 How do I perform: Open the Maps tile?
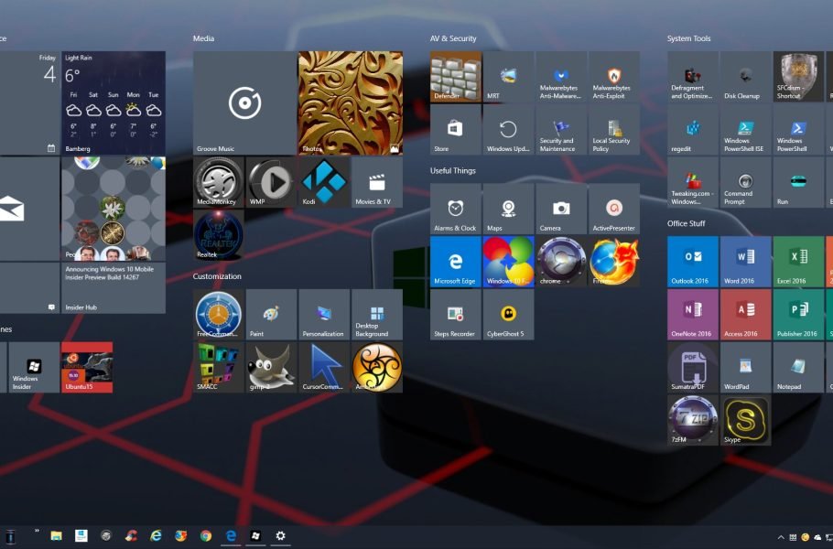508,209
